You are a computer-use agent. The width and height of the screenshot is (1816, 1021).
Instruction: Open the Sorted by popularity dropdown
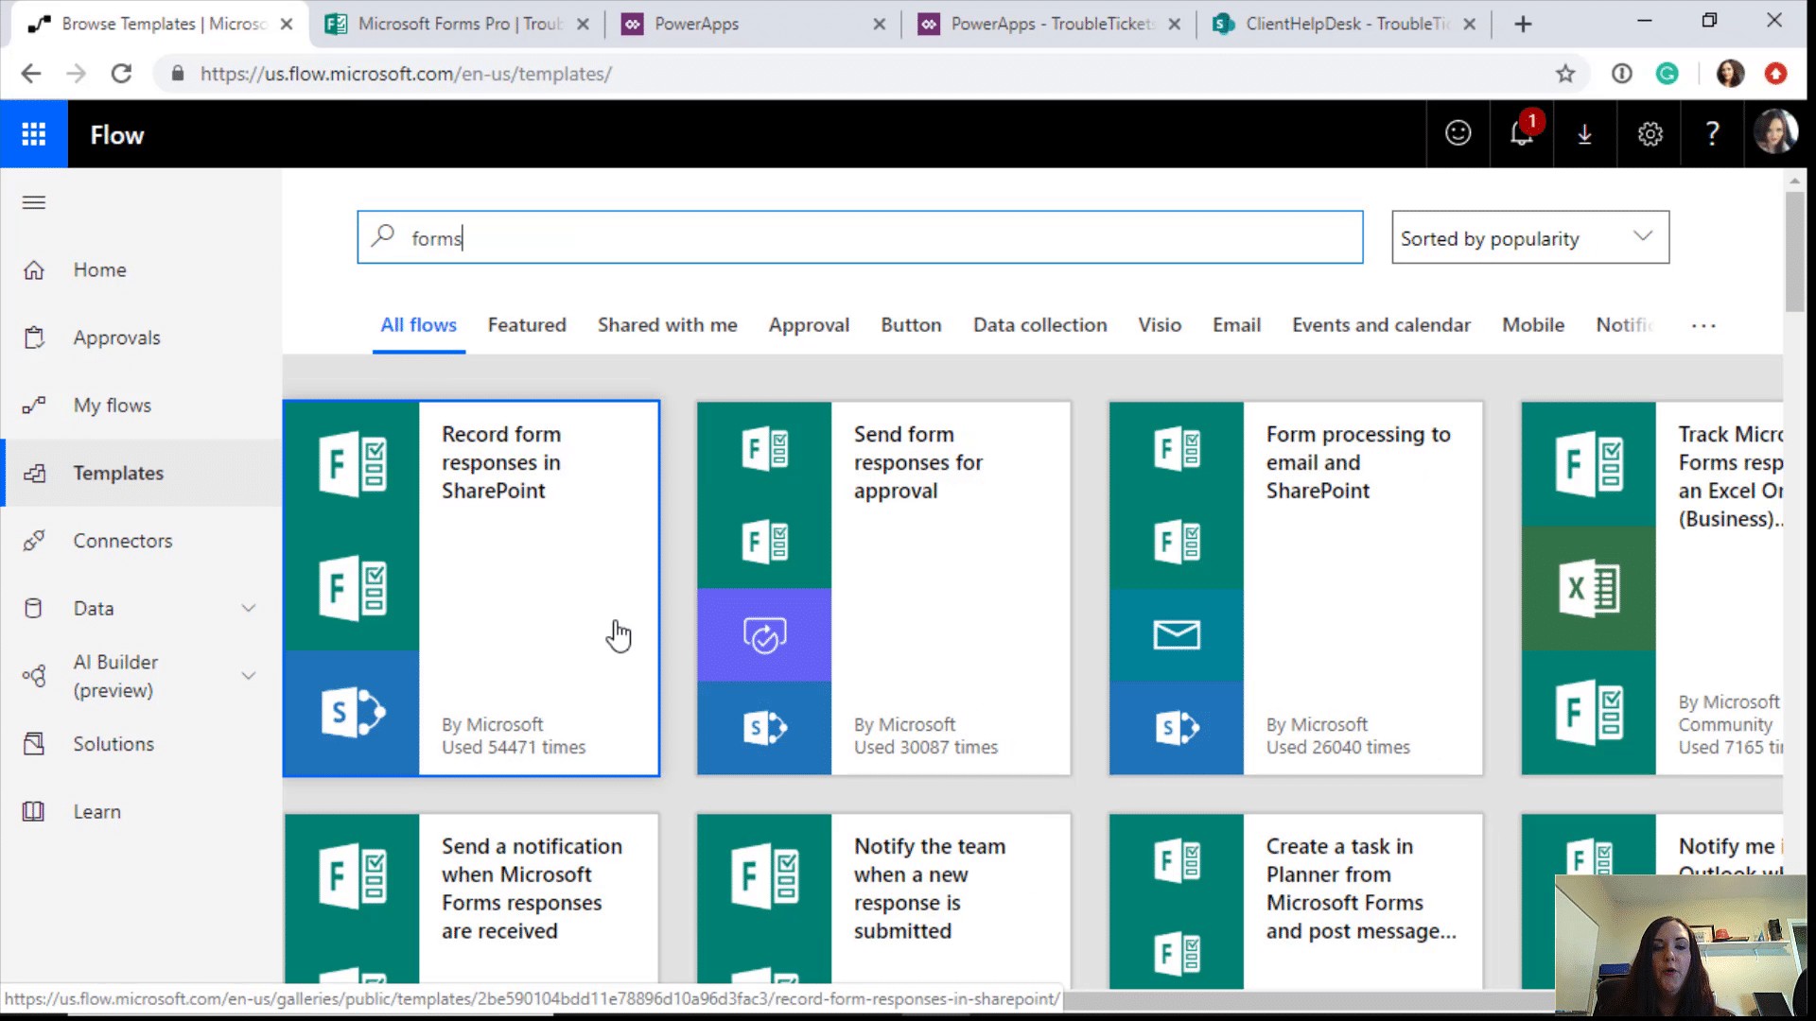coord(1529,237)
